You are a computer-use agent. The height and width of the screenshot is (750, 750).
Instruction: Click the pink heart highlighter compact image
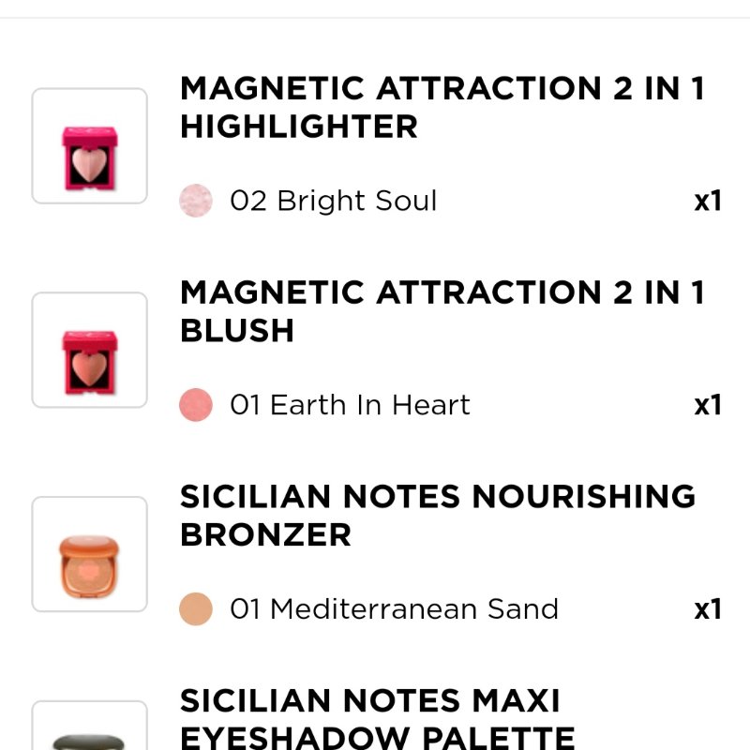point(89,158)
